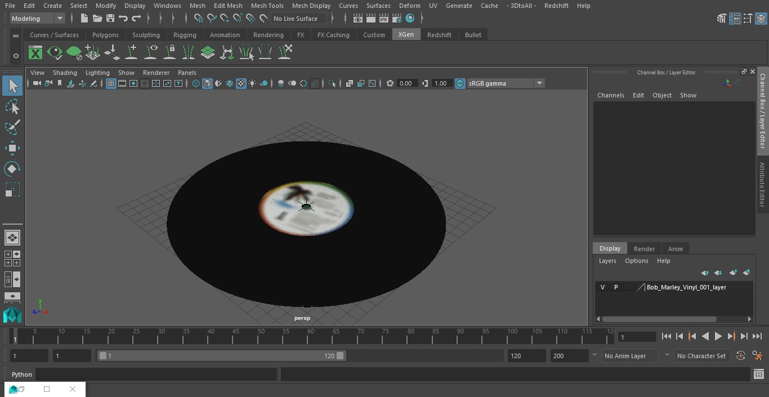The image size is (769, 397).
Task: Click the layer list horizontal scrollbar
Action: [659, 319]
